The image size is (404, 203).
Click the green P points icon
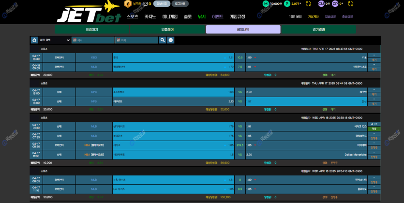[x=287, y=4]
